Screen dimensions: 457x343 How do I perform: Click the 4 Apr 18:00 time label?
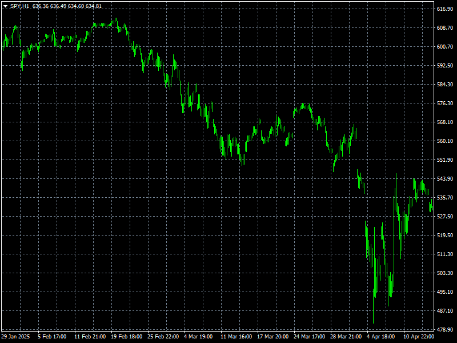381,337
